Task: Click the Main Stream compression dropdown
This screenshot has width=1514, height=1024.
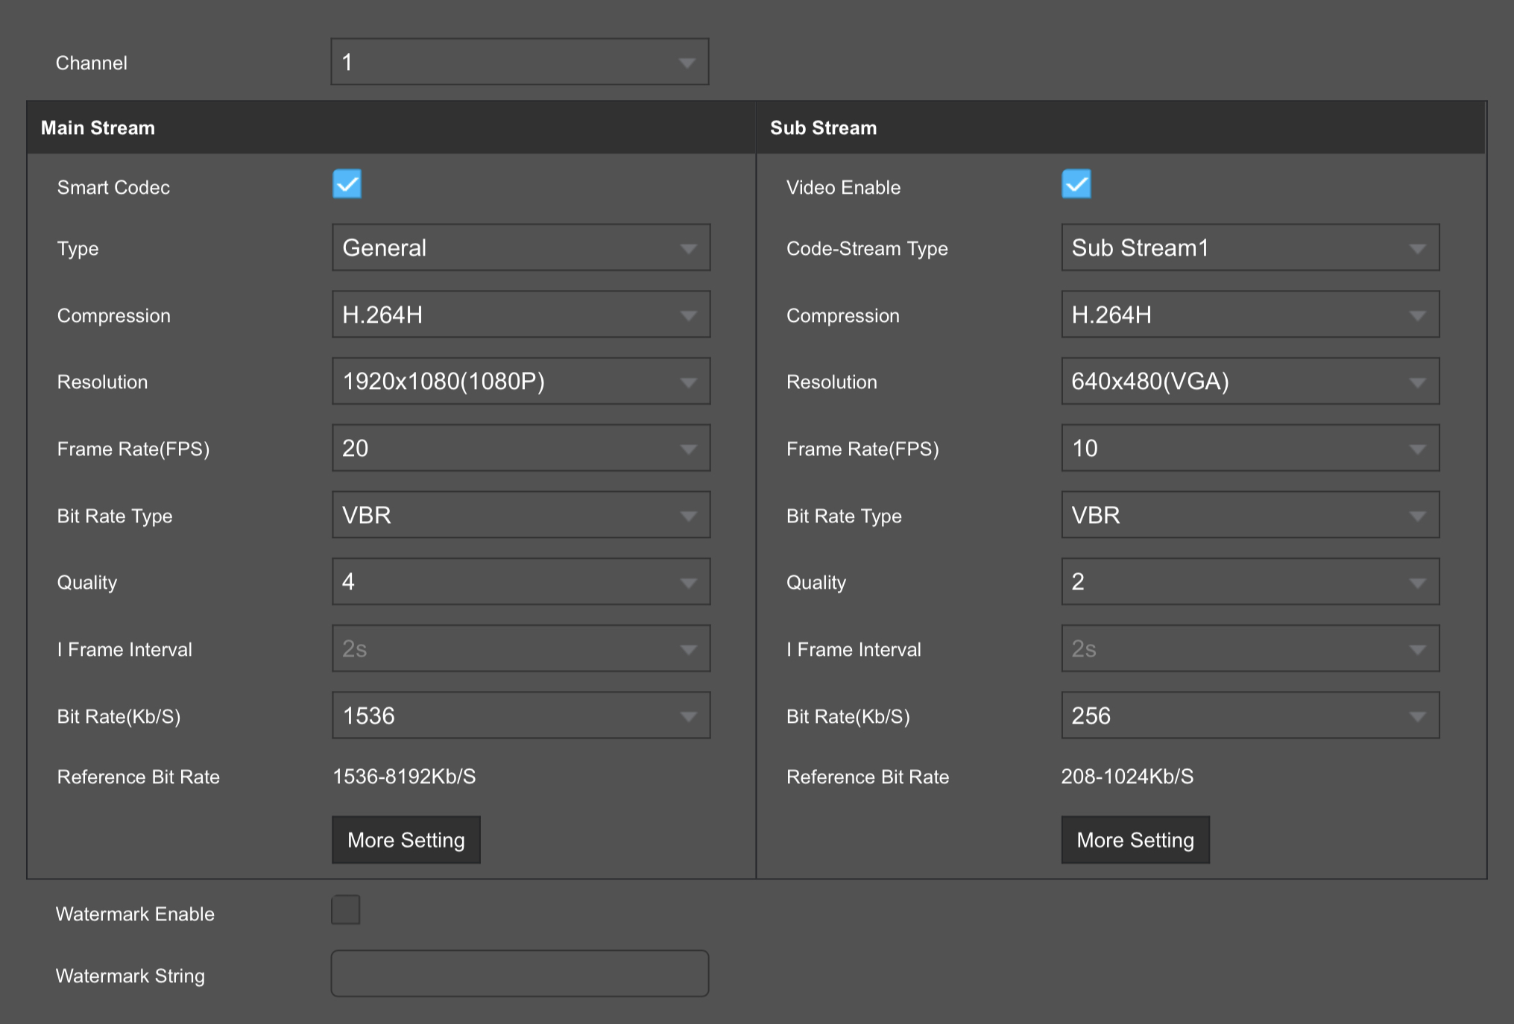Action: 517,315
